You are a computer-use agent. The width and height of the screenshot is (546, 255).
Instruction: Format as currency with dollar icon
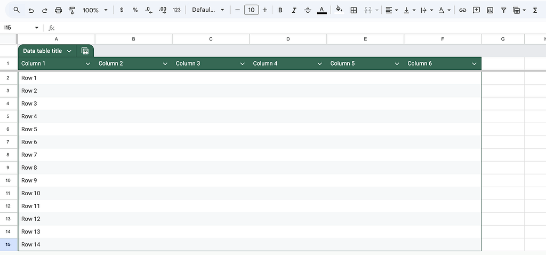point(122,10)
